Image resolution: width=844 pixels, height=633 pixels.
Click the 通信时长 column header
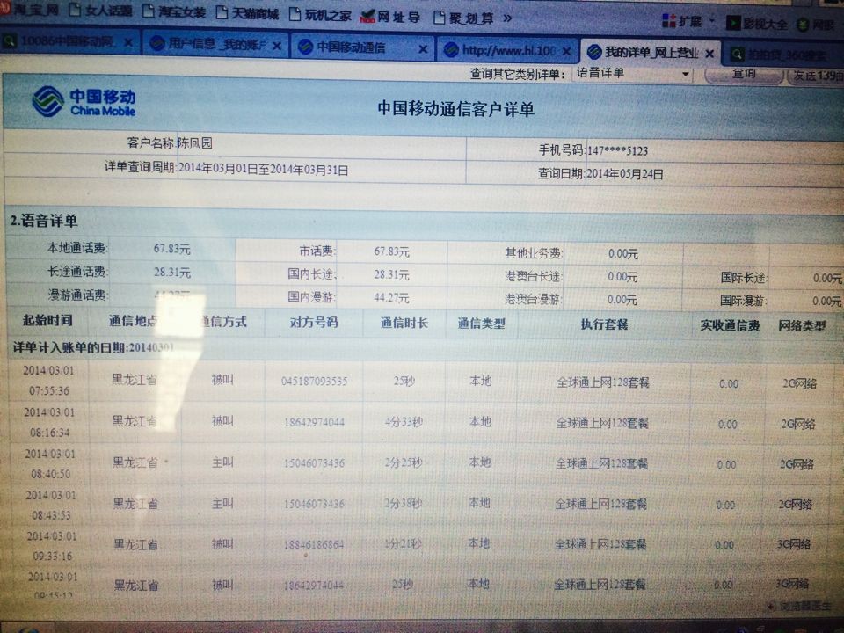(404, 323)
